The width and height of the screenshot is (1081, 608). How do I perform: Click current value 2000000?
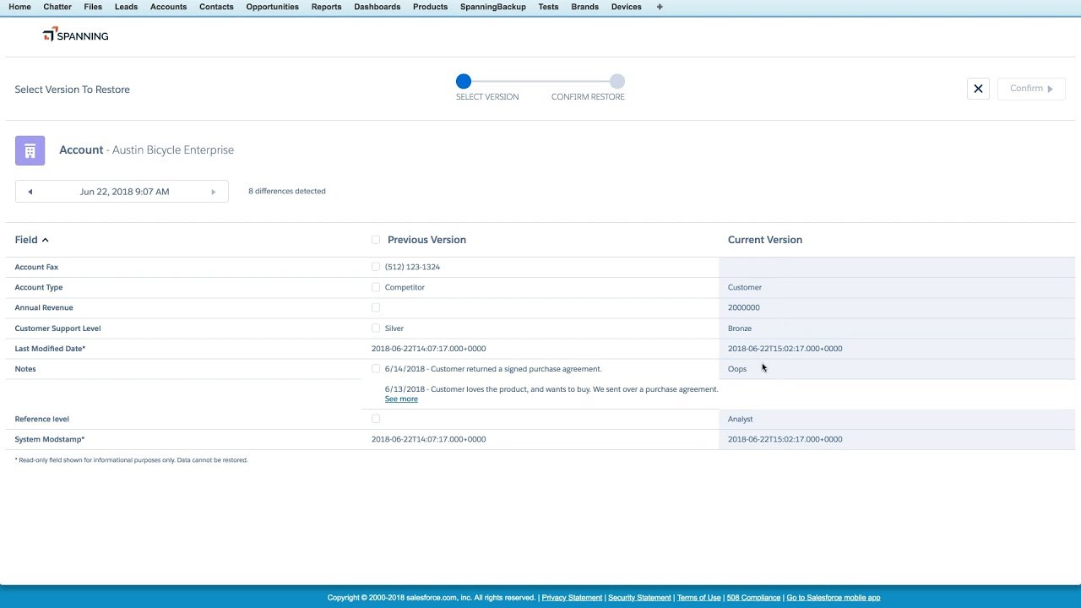tap(744, 307)
